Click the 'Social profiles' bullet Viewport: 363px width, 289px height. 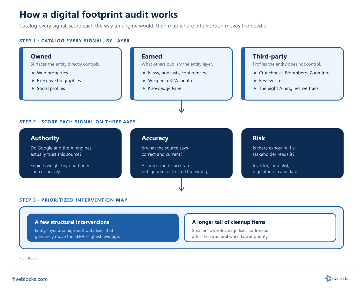pos(51,88)
